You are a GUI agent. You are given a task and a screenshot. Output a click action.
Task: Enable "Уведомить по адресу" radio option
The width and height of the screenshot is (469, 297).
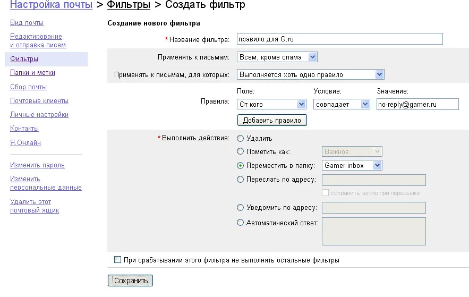pyautogui.click(x=241, y=208)
